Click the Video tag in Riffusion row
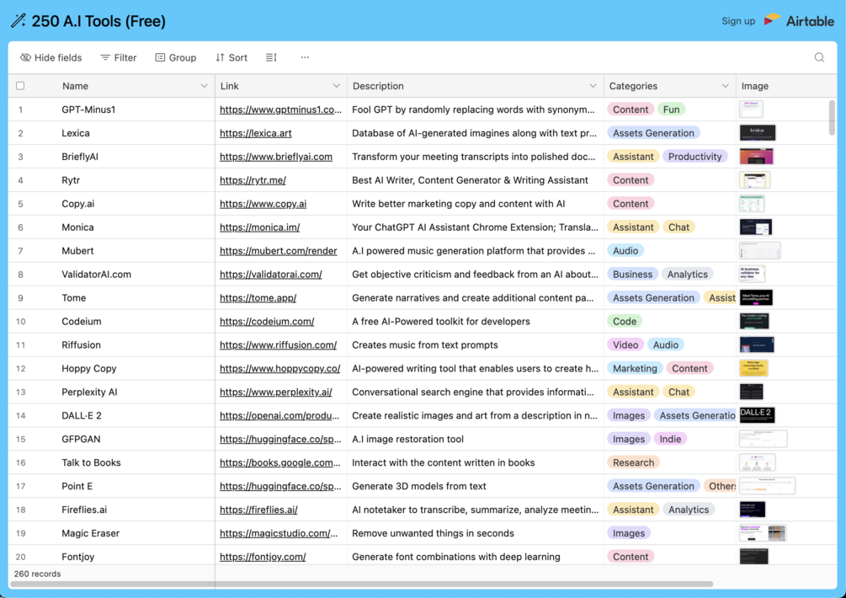The image size is (846, 598). (625, 344)
